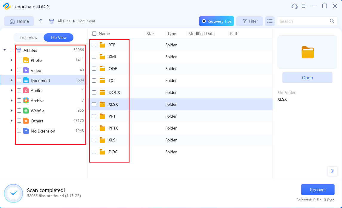The height and width of the screenshot is (208, 342).
Task: Click into the Search input field
Action: point(303,21)
